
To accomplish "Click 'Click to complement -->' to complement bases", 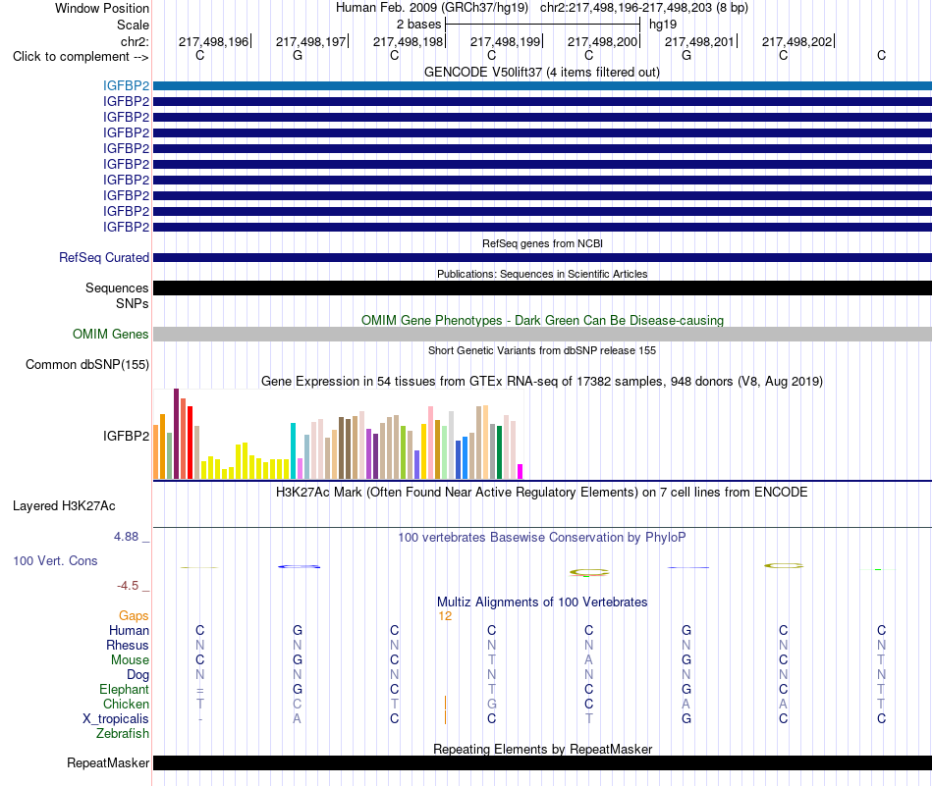I will coord(81,57).
